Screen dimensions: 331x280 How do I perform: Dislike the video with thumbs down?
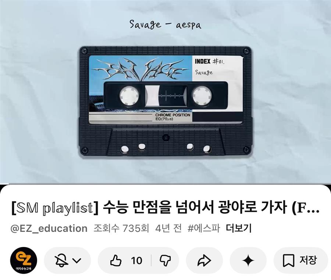(x=165, y=261)
